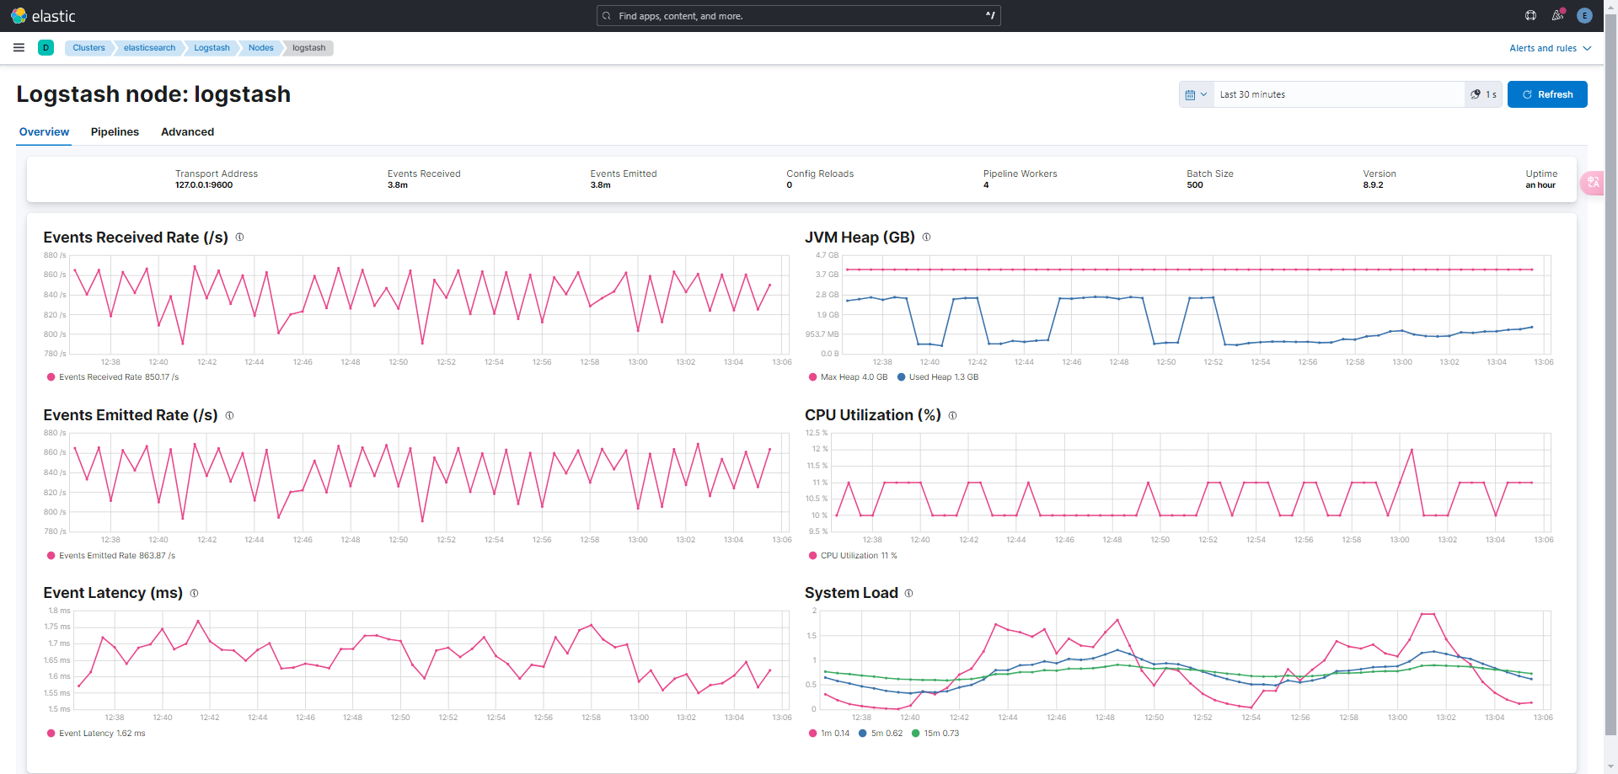This screenshot has height=774, width=1618.
Task: Open the auto-refresh interval 1 s control
Action: [1483, 94]
